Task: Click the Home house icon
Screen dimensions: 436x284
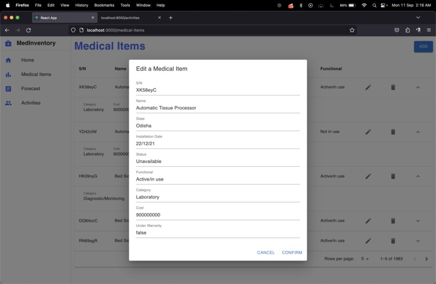Action: pyautogui.click(x=8, y=60)
